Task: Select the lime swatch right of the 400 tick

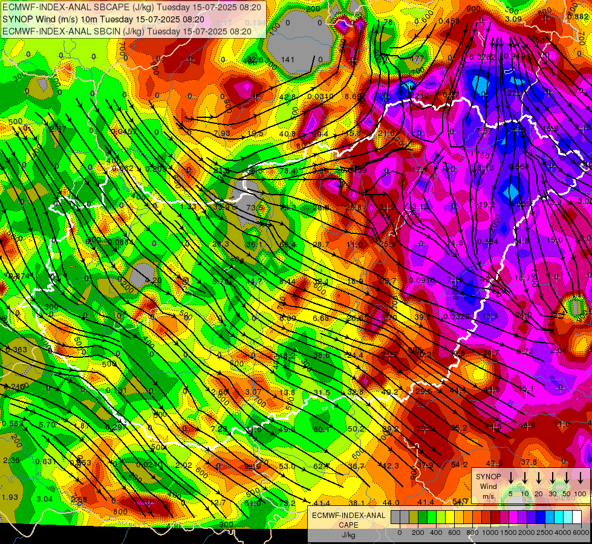Action: tap(441, 517)
